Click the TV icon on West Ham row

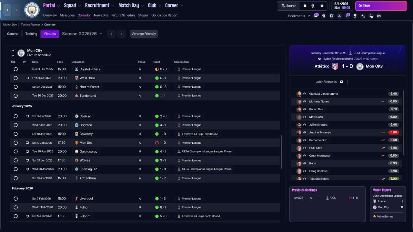[x=27, y=78]
